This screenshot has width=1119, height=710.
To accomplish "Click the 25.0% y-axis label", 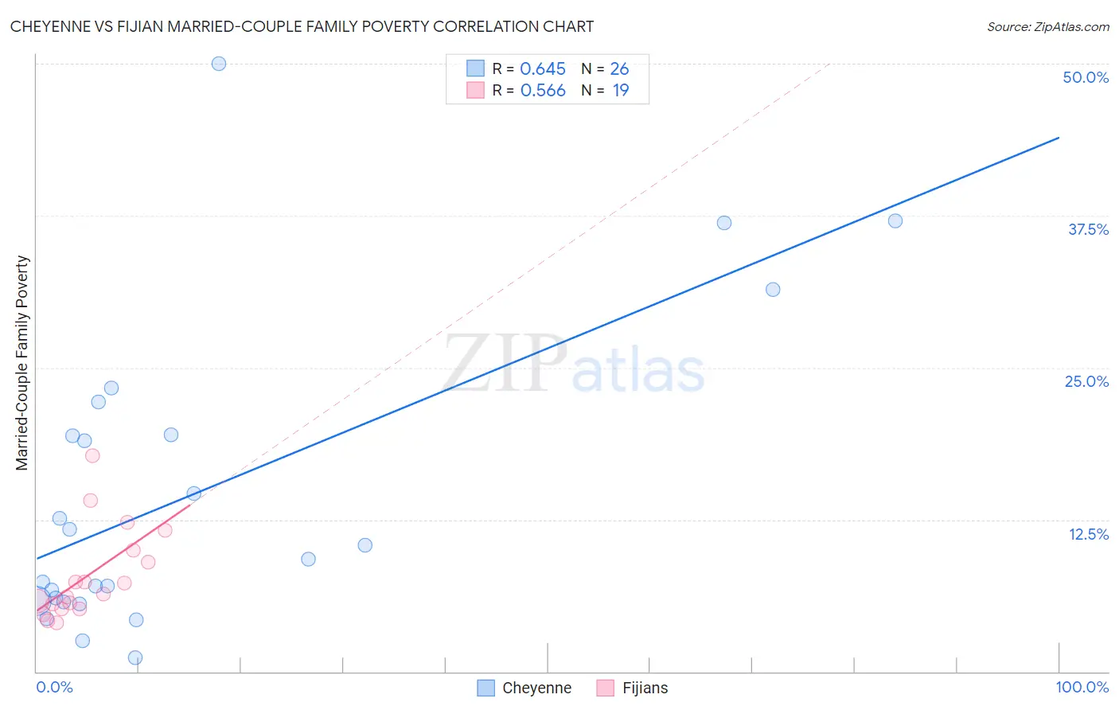I will click(1086, 381).
